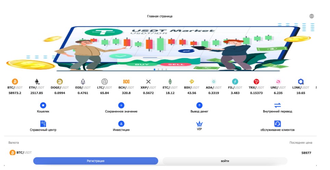330x170 pixels.
Task: Select Внутренний перевод transfer arrows icon
Action: [x=277, y=106]
